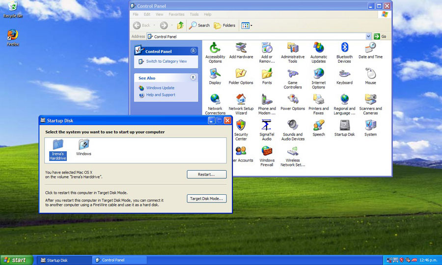This screenshot has height=265, width=442.
Task: Open the Views button dropdown
Action: 251,26
